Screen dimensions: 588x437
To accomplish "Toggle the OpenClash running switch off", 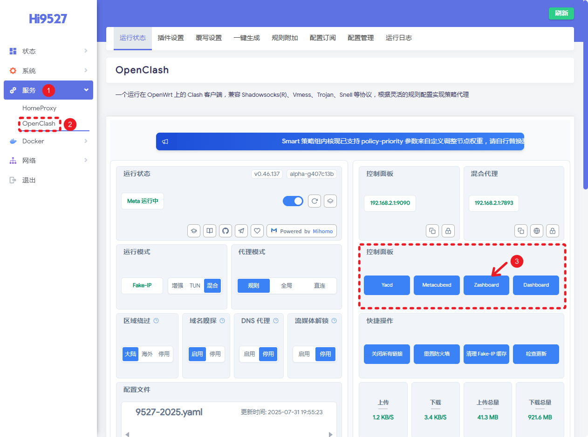I will pyautogui.click(x=293, y=201).
